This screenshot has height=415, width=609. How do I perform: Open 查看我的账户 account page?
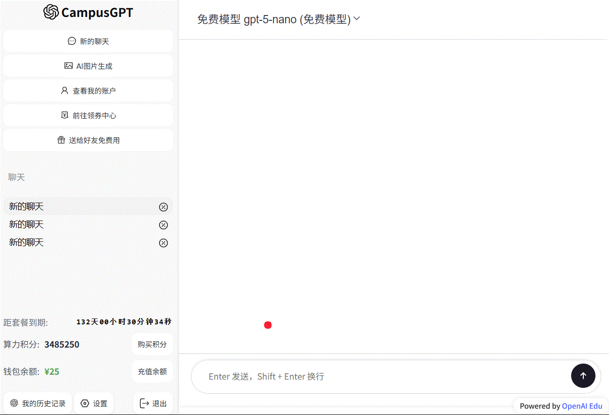coord(88,91)
